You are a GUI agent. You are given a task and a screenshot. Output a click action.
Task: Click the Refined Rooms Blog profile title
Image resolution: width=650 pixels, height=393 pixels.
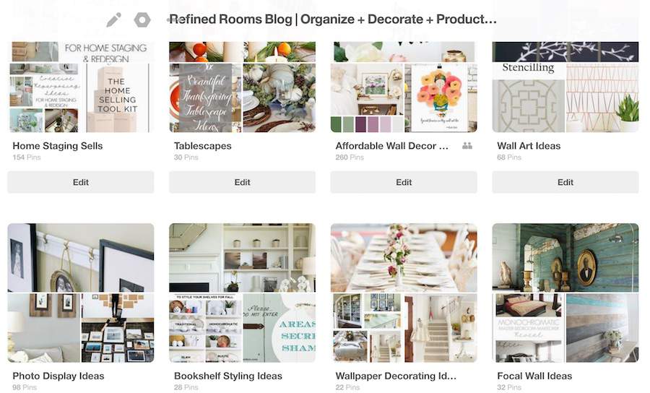click(333, 19)
